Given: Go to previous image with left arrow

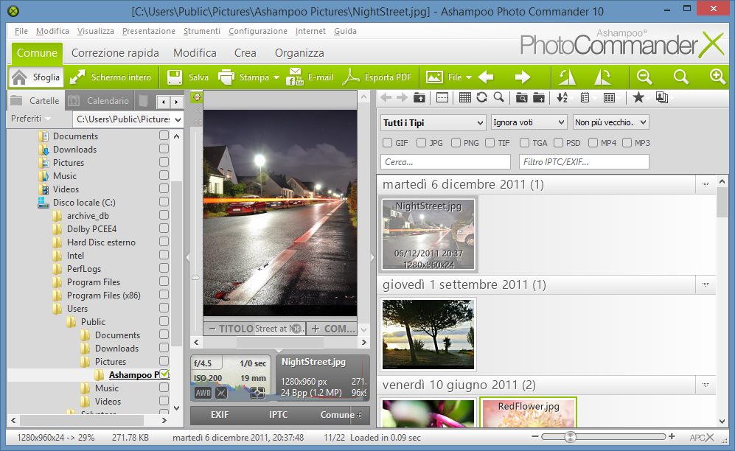Looking at the screenshot, I should [x=486, y=77].
